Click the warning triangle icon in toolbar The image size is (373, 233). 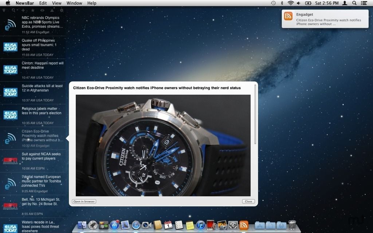pyautogui.click(x=52, y=10)
